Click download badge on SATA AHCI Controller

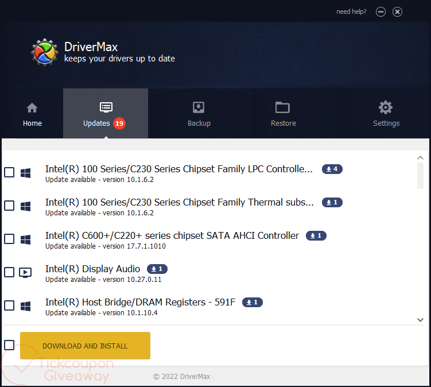coord(316,236)
